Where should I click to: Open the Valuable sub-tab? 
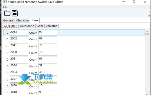51,26
